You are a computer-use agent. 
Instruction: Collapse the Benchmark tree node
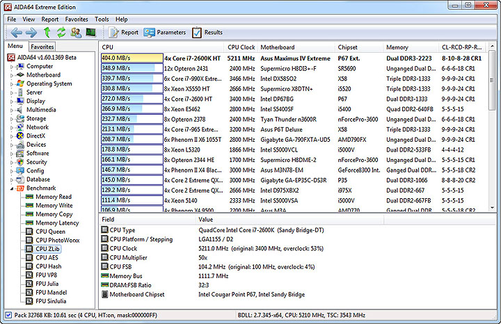click(x=12, y=188)
